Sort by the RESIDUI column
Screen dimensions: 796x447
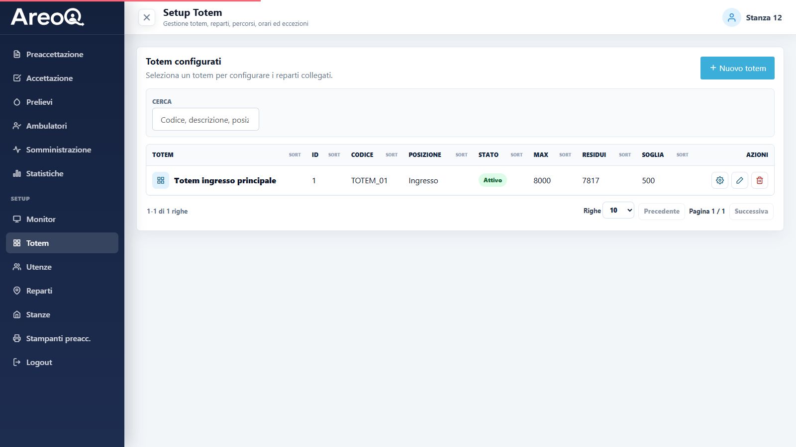tap(625, 155)
